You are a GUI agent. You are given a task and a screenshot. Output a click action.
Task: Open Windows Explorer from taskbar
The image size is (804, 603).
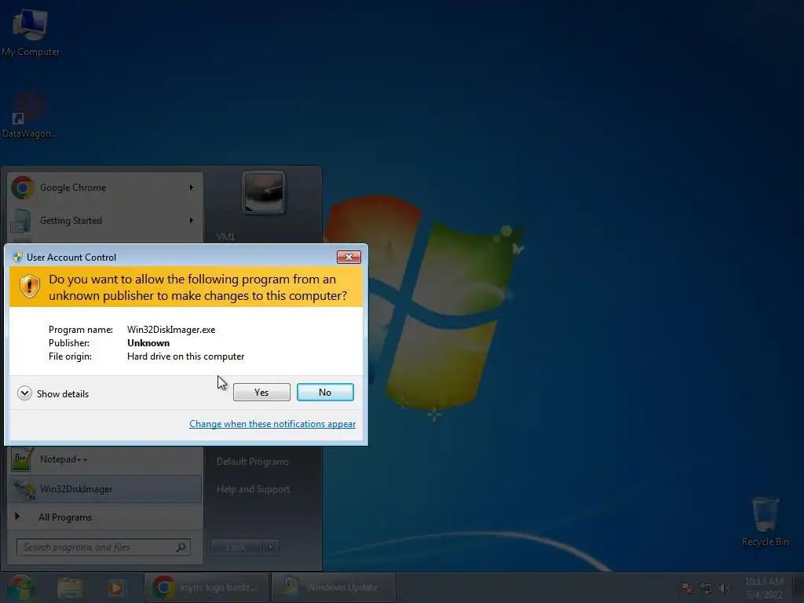pyautogui.click(x=70, y=588)
